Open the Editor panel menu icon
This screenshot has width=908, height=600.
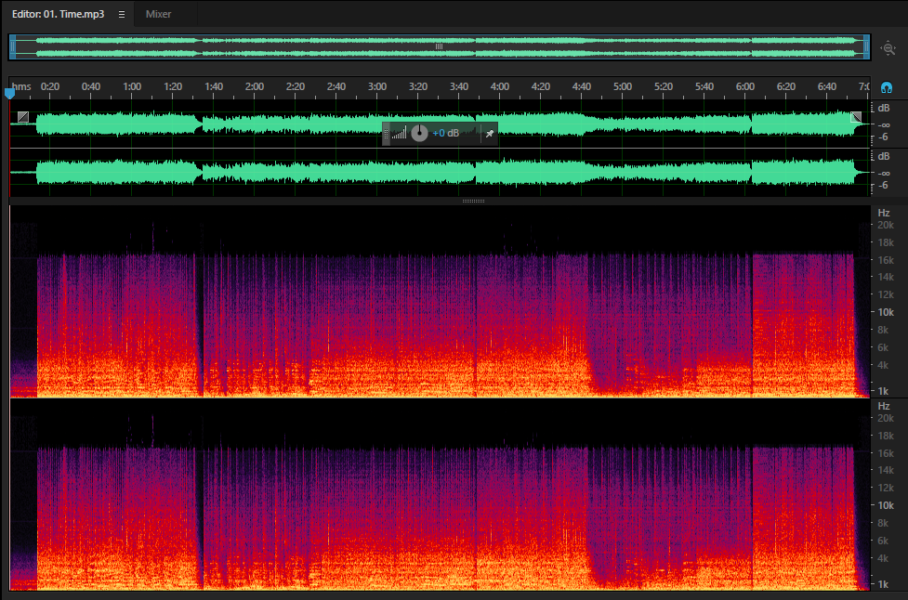tap(122, 15)
